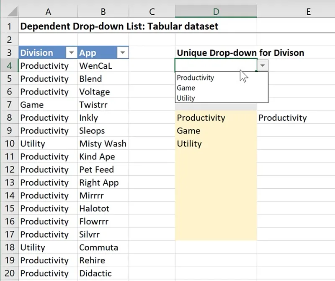The image size is (335, 281).
Task: Choose Utility from the drop-down list
Action: (186, 98)
